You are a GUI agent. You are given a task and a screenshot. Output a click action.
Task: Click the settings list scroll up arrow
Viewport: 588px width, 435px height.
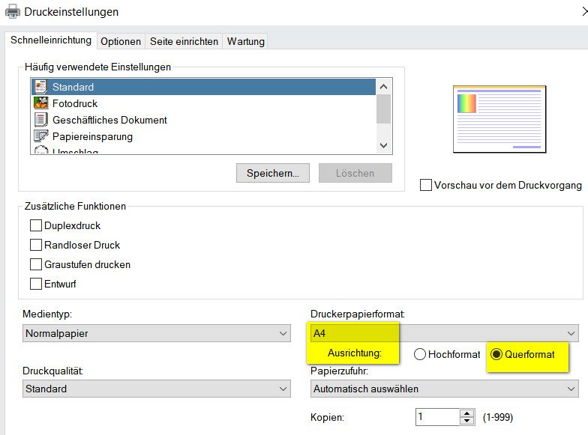tap(384, 87)
